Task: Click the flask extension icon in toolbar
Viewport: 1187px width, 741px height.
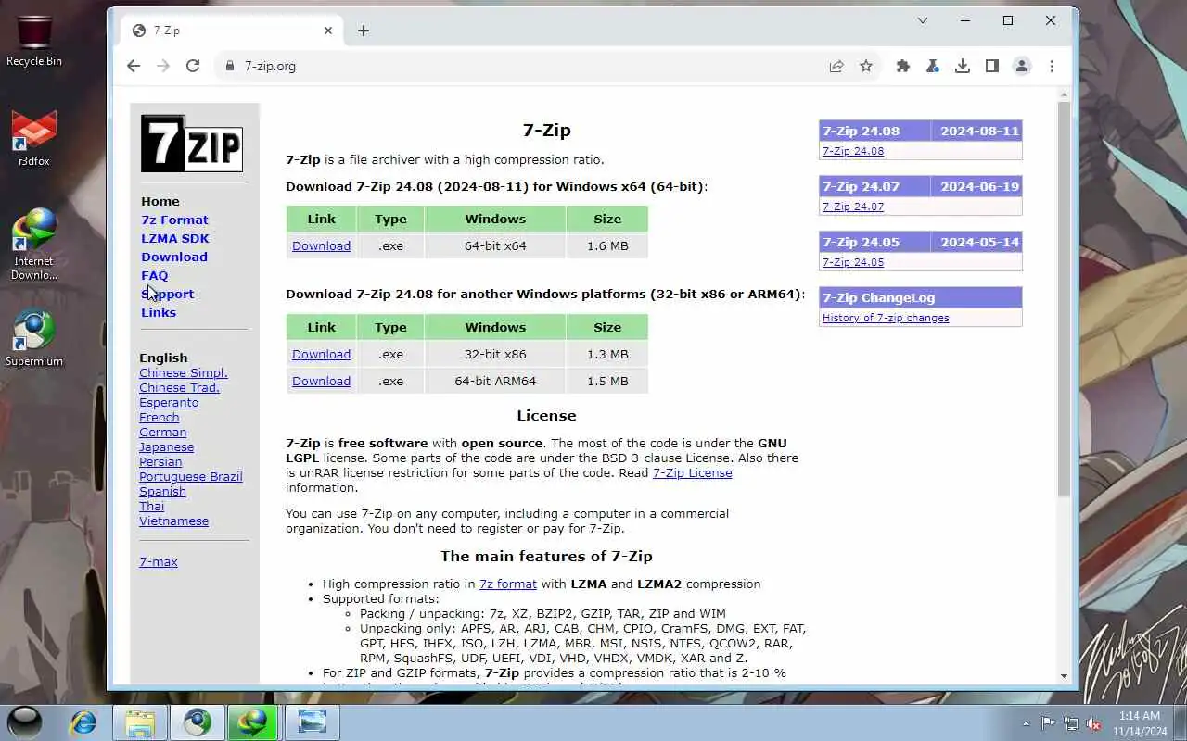Action: click(x=933, y=66)
